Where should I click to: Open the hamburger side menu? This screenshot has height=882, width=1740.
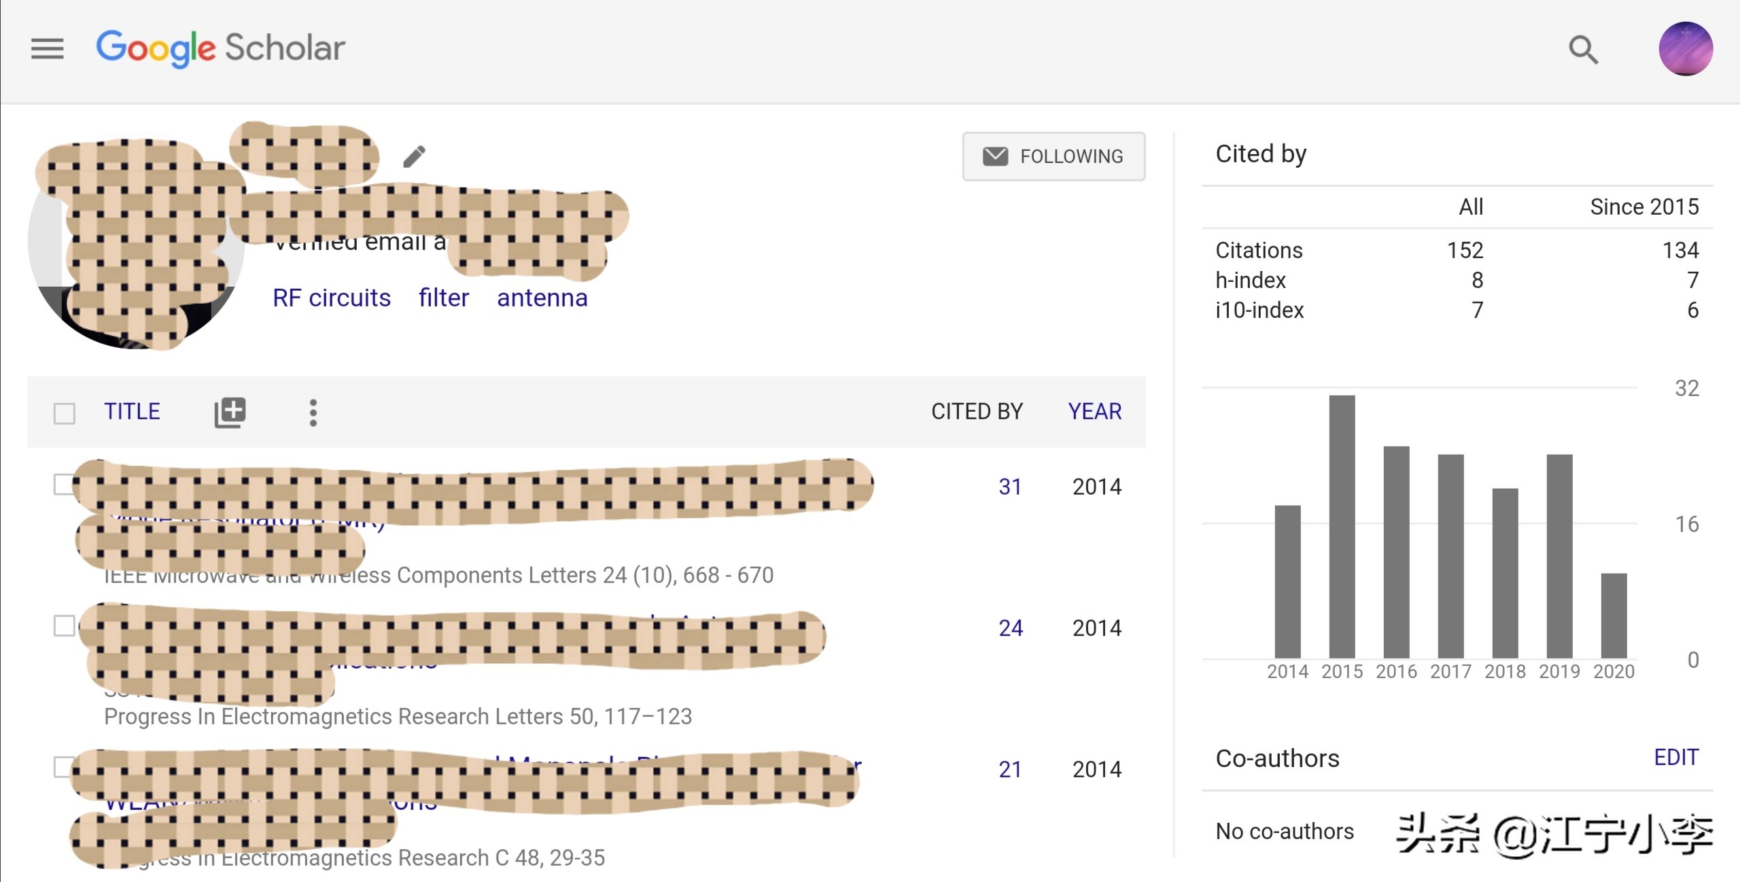47,48
